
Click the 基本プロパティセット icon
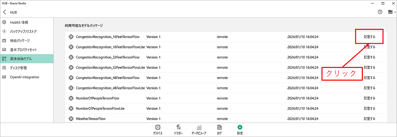(x=4, y=50)
